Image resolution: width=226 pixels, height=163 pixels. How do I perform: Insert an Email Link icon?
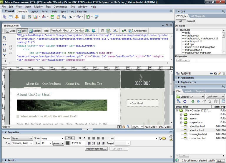coord(11,17)
